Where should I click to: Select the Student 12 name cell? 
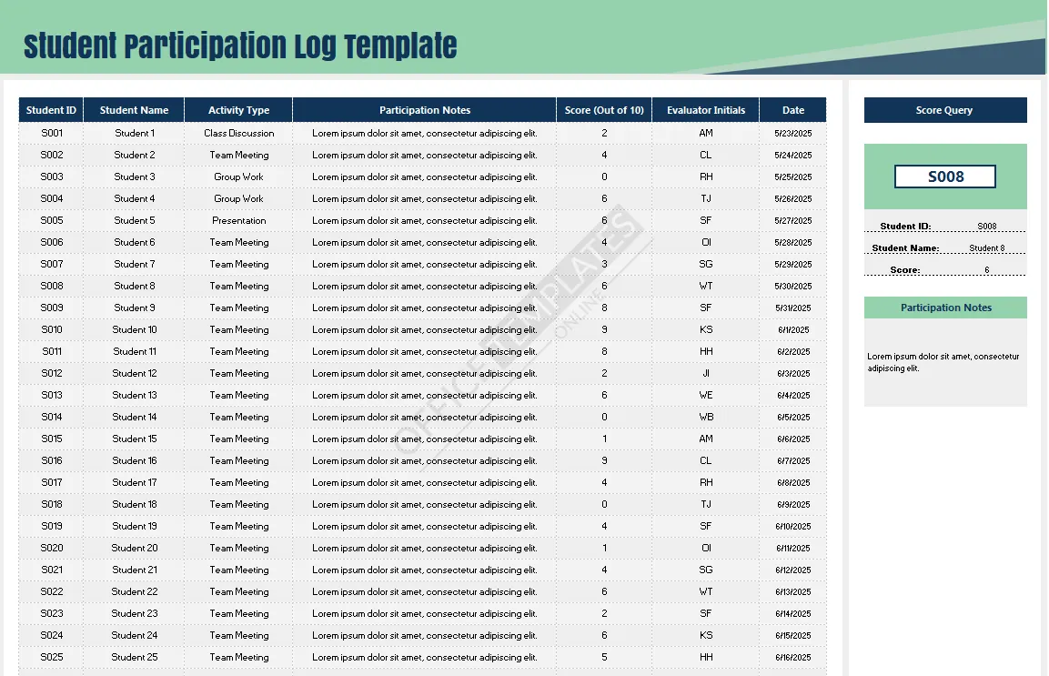pyautogui.click(x=135, y=373)
